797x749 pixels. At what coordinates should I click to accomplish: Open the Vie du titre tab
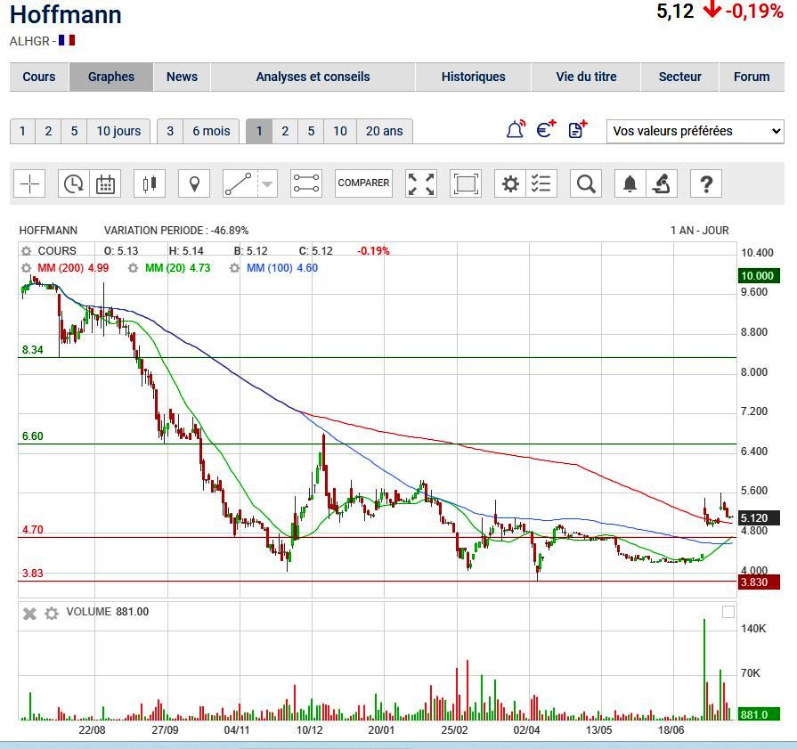(x=586, y=77)
